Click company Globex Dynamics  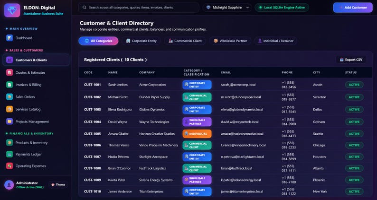[x=152, y=110]
